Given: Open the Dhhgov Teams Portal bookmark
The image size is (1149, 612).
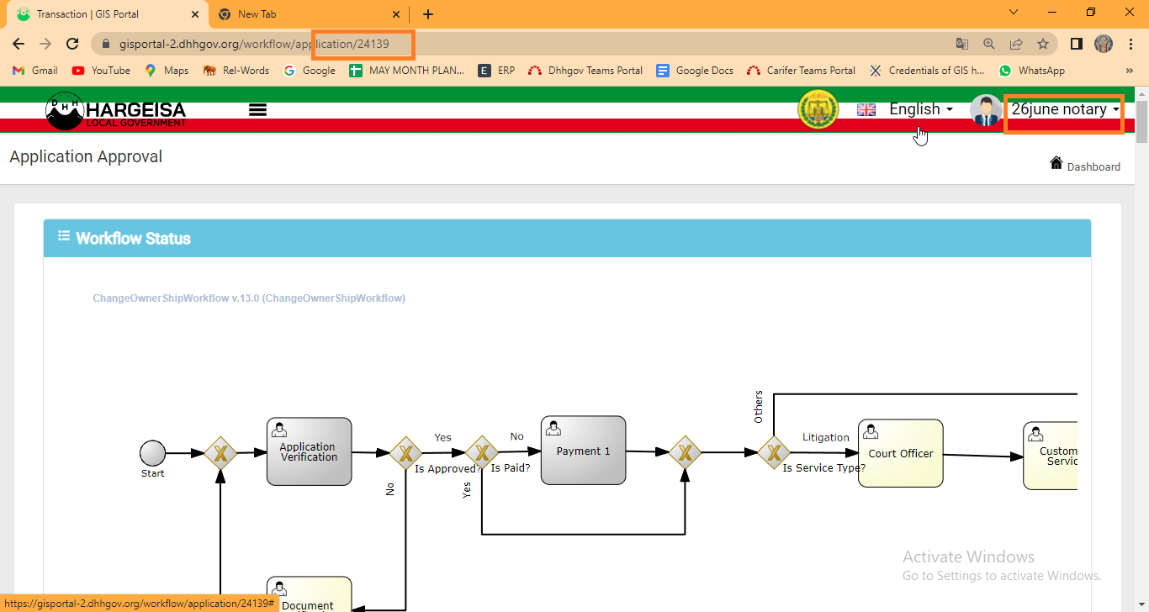Looking at the screenshot, I should click(x=585, y=71).
